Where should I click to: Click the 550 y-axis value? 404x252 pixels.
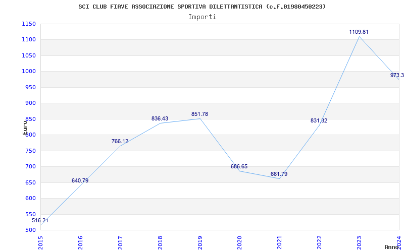point(30,214)
